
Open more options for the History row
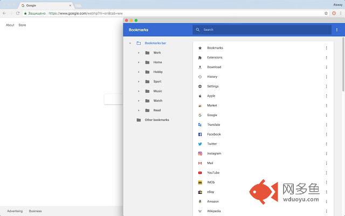326,77
